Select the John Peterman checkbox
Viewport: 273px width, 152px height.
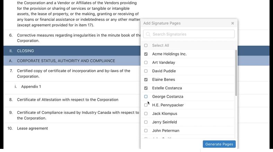tap(146, 131)
